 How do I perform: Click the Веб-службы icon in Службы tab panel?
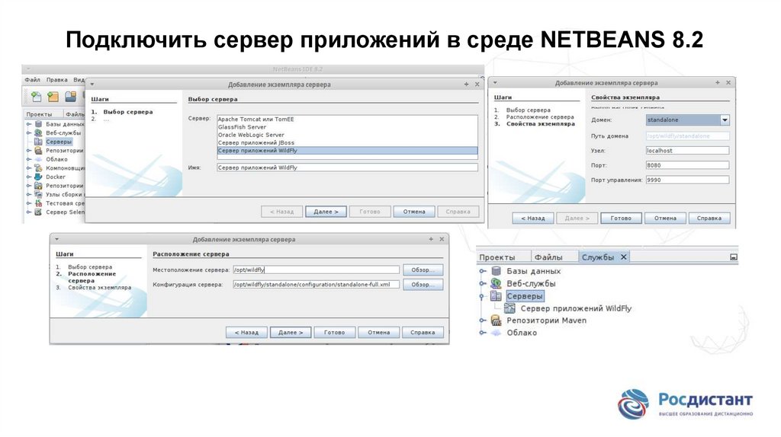(x=496, y=283)
